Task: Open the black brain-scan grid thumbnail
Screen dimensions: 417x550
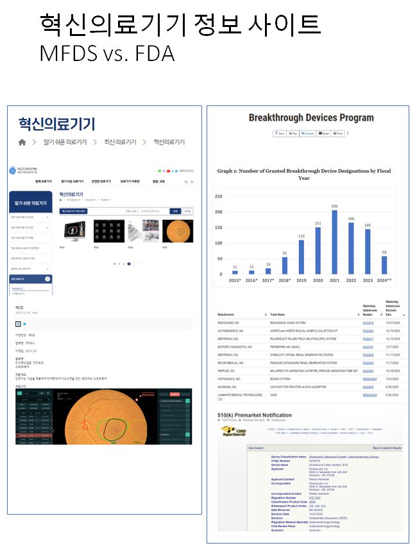Action: point(109,231)
